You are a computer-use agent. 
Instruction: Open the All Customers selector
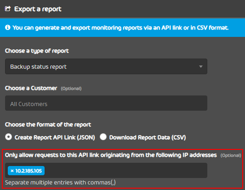[x=106, y=103]
